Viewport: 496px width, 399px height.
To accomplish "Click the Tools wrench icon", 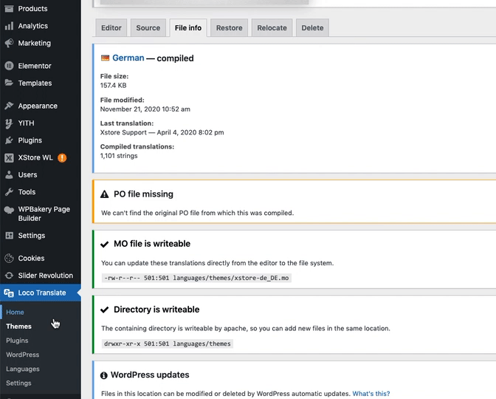I will coord(9,192).
